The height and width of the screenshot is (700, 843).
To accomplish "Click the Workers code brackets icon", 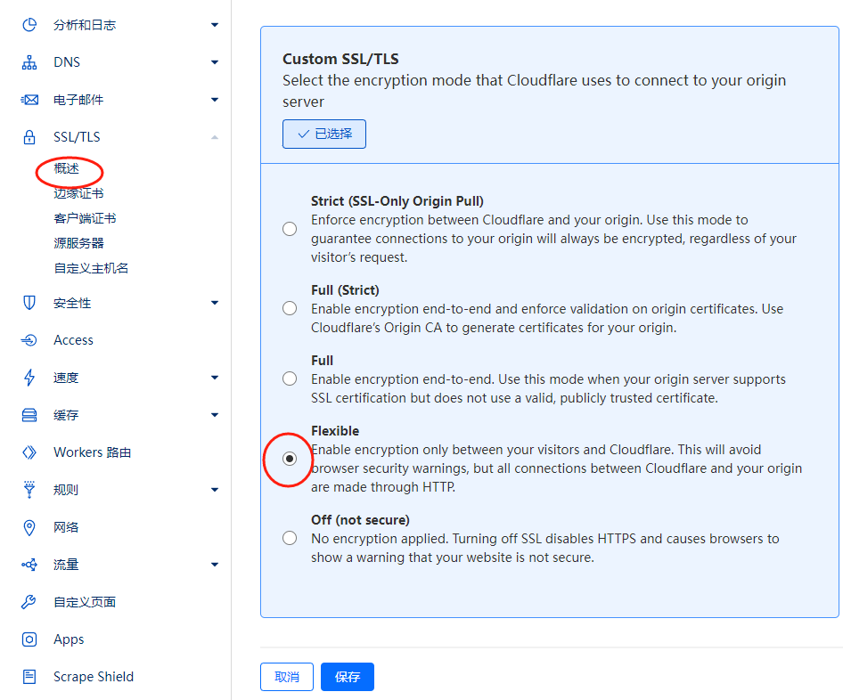I will click(29, 452).
